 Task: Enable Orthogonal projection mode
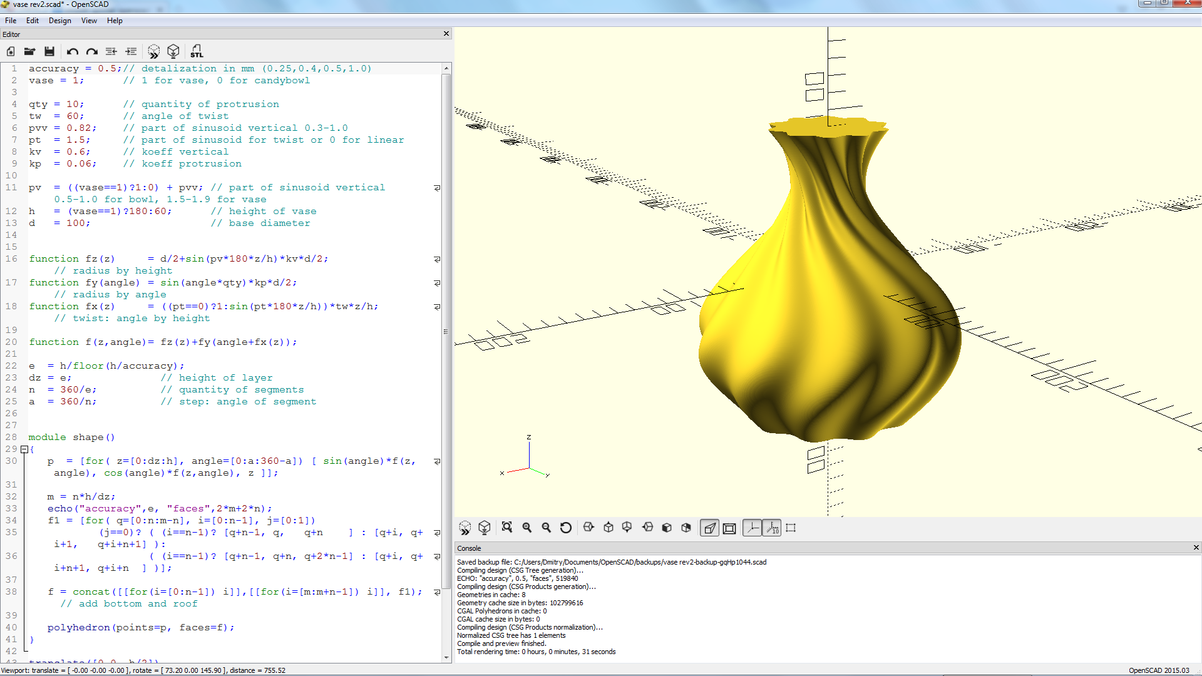[x=729, y=528]
